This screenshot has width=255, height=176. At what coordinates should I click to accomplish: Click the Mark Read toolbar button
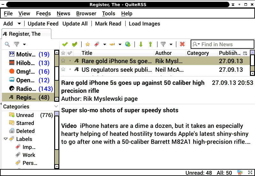[x=108, y=24]
